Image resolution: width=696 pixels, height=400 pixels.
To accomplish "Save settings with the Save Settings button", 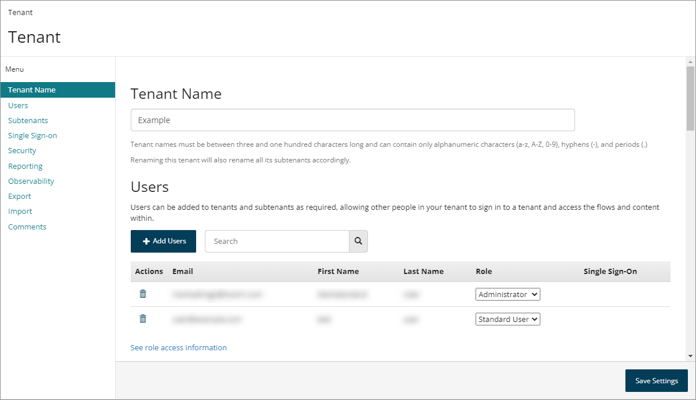I will [656, 380].
